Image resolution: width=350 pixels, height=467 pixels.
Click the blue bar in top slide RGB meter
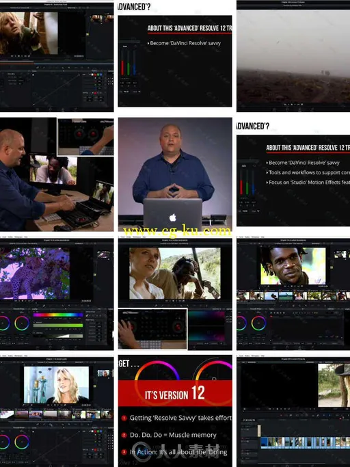(x=135, y=68)
